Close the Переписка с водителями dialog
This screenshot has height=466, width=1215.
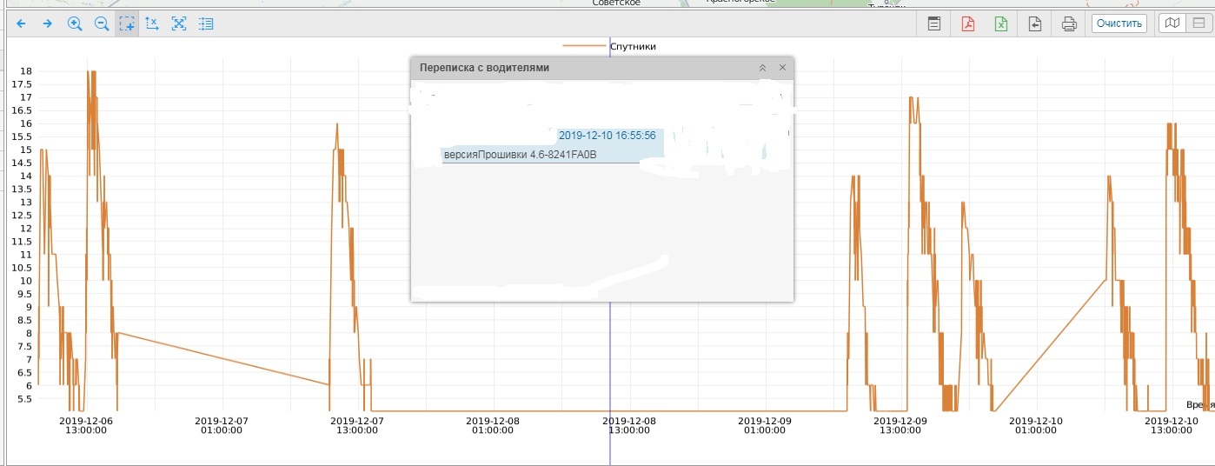coord(782,68)
